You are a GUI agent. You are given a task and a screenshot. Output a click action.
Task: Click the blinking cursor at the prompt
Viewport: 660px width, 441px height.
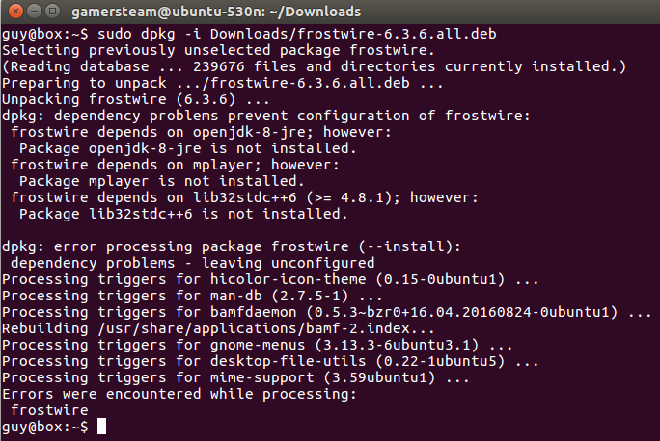102,426
